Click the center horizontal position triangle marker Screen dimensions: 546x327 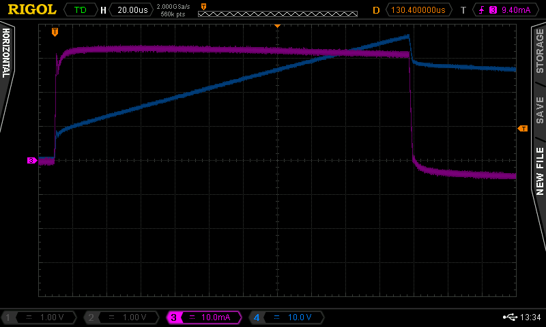click(x=277, y=26)
